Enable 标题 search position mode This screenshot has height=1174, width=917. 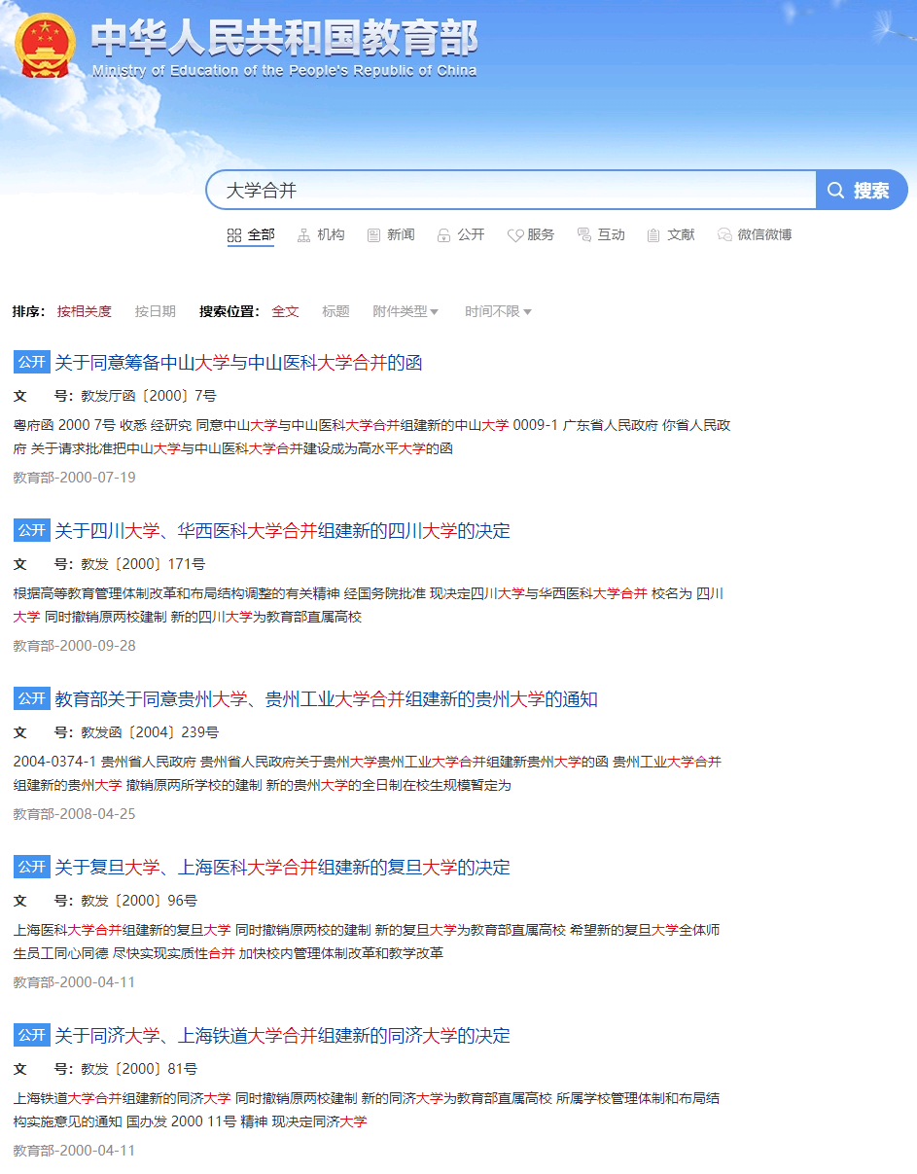(335, 311)
